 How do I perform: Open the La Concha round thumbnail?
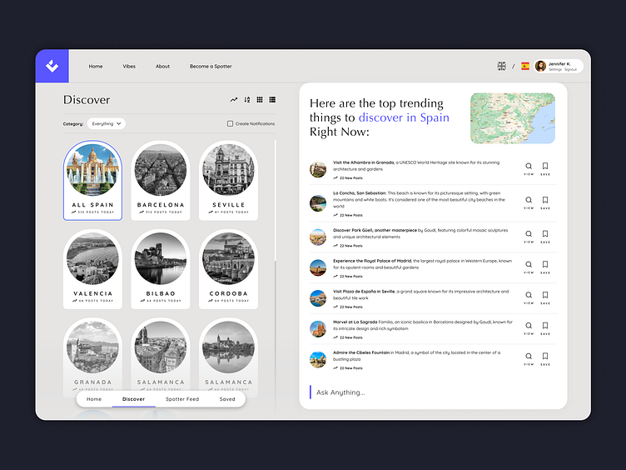coord(318,203)
